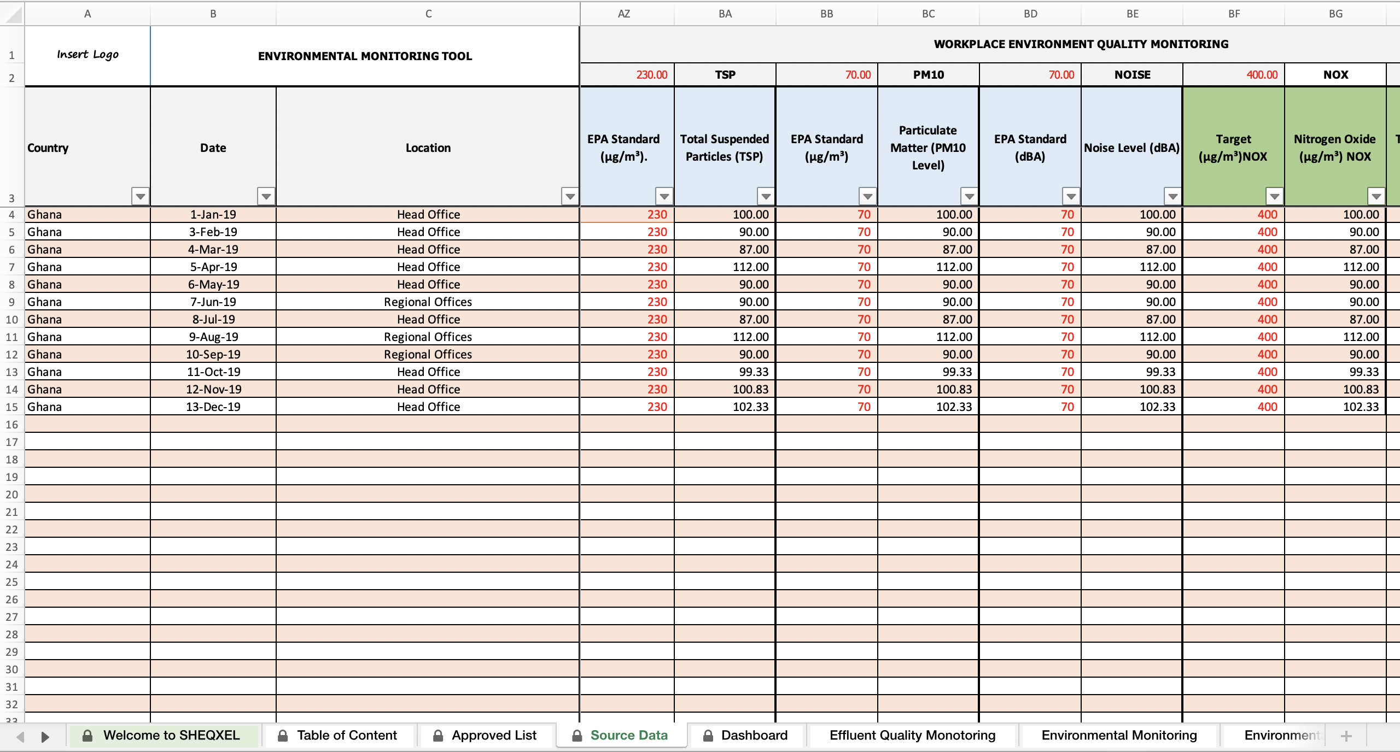Viewport: 1400px width, 752px height.
Task: Click the NOISE header cell
Action: (1132, 75)
